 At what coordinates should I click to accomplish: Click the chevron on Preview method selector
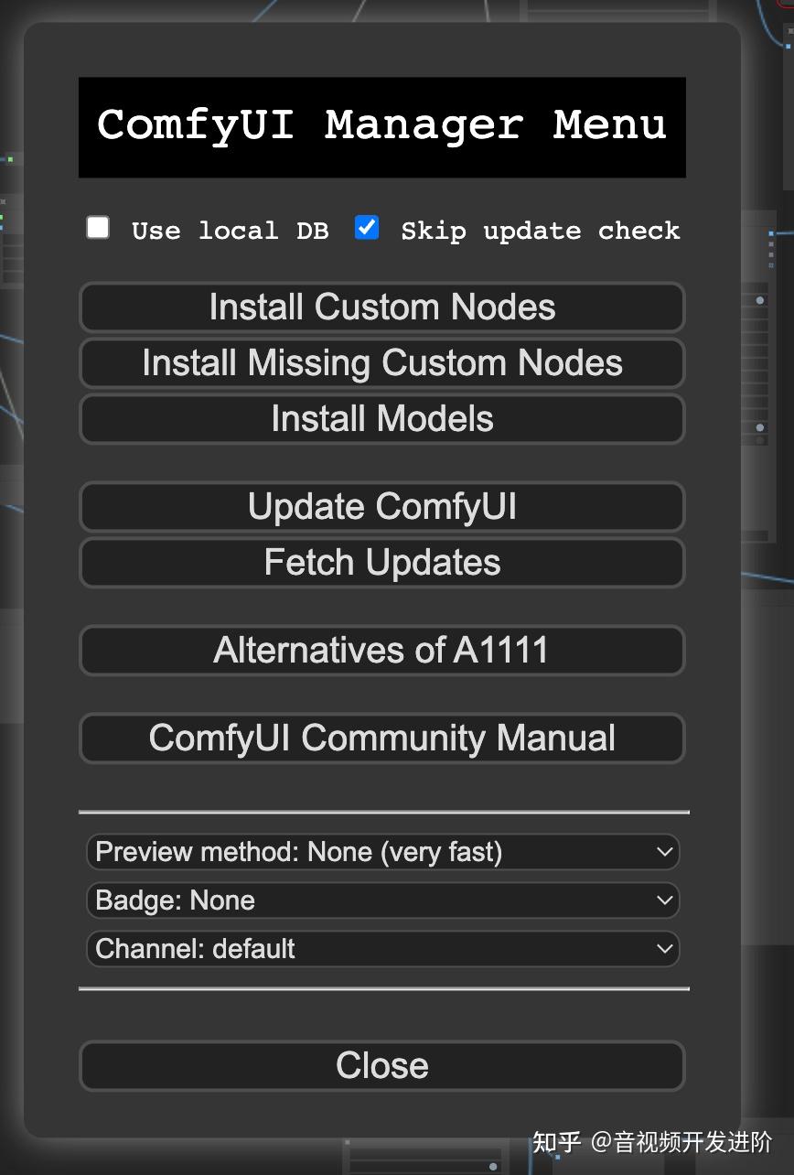(666, 851)
